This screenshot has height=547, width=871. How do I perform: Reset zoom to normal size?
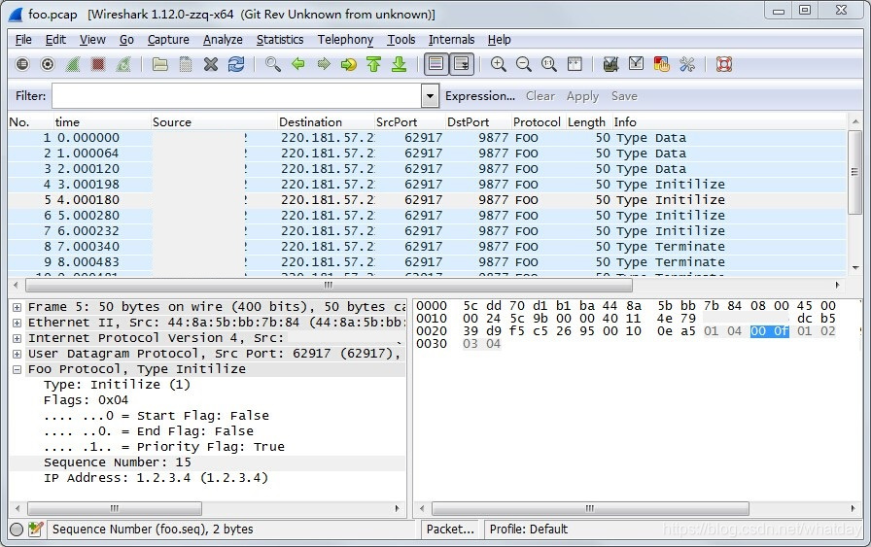click(x=549, y=64)
